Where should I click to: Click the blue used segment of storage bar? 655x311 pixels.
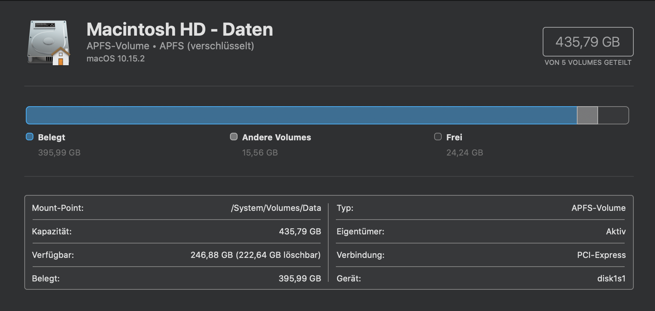[301, 115]
